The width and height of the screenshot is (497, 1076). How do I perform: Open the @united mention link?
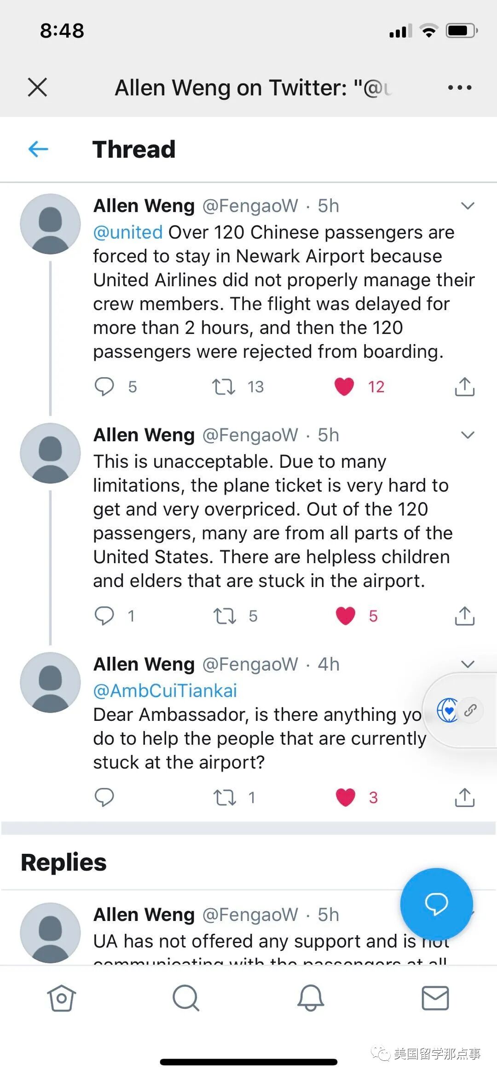128,232
